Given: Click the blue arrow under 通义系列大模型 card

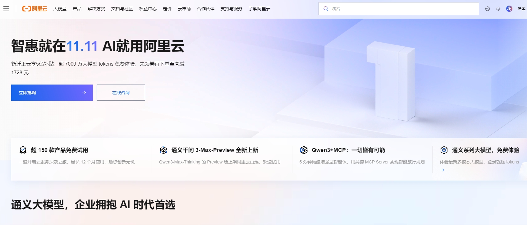Looking at the screenshot, I should tap(442, 170).
